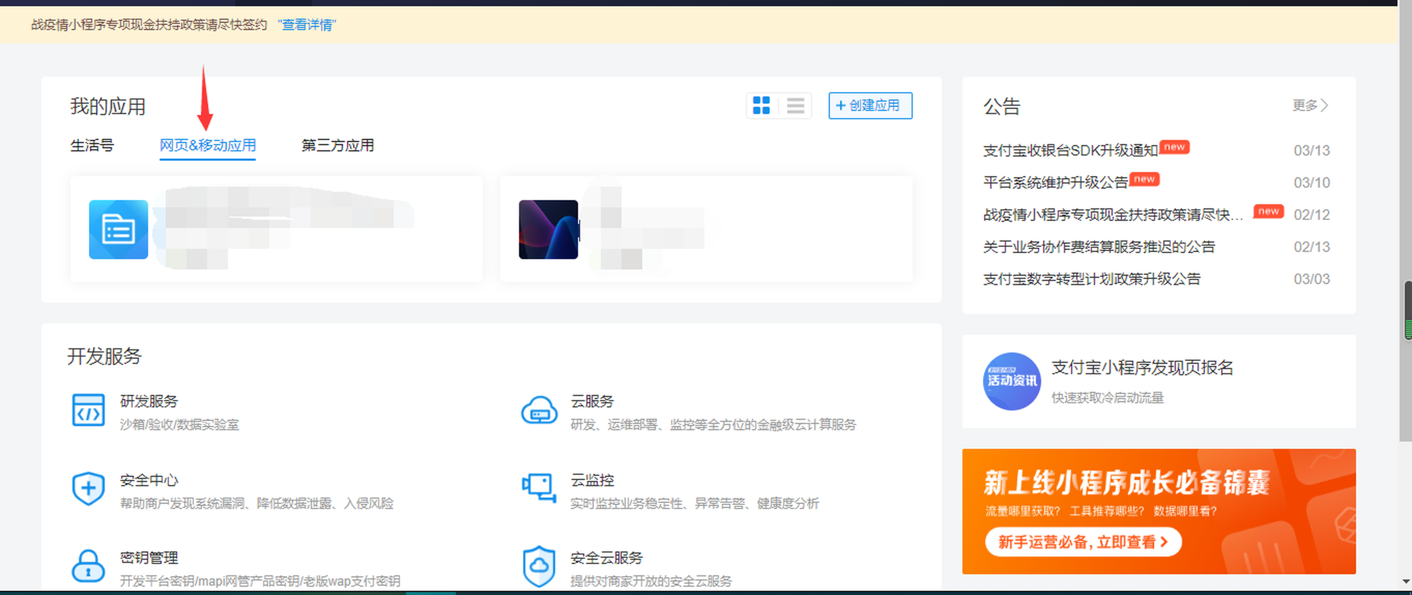Open the 研发服务 title link
1412x595 pixels.
149,402
